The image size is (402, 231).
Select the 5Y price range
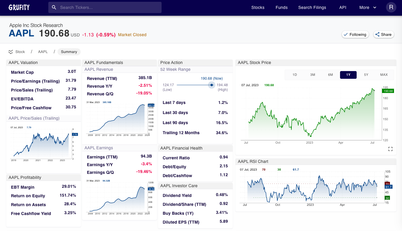366,75
